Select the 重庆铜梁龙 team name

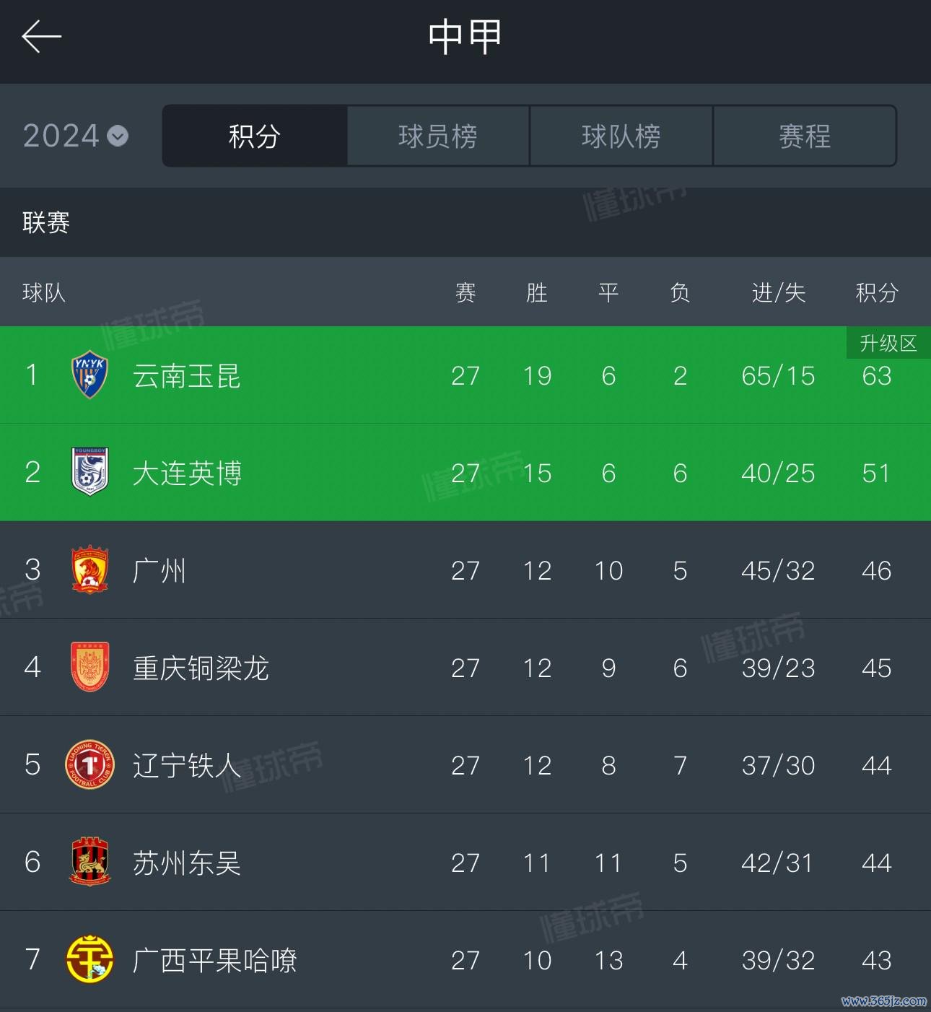201,668
